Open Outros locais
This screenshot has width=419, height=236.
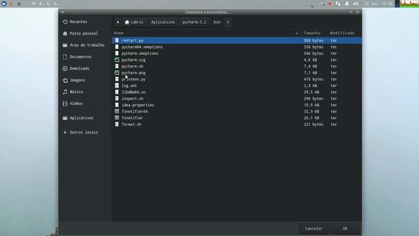[84, 132]
